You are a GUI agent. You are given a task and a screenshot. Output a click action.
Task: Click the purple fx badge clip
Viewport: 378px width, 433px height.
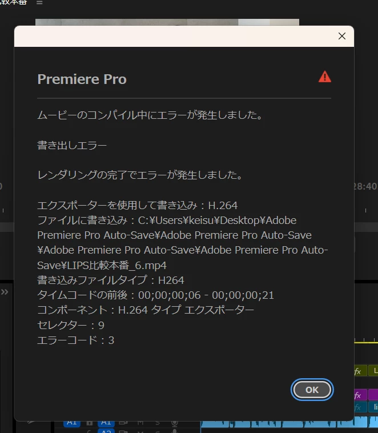click(x=360, y=395)
